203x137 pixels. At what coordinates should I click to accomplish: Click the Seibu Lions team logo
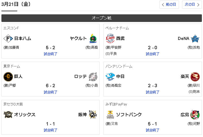pyautogui.click(x=110, y=38)
